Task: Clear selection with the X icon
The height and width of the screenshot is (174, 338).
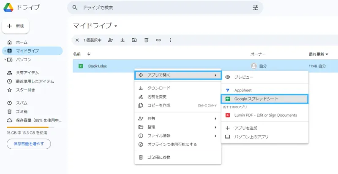Action: point(77,40)
